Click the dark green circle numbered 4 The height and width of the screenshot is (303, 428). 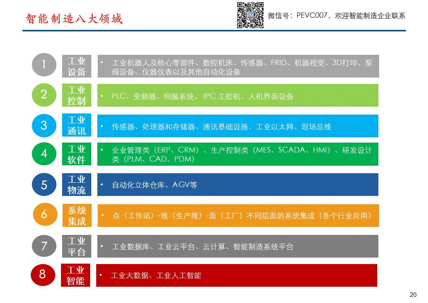point(44,154)
